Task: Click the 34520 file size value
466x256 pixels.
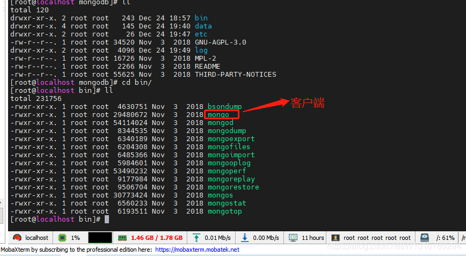Action: click(124, 42)
